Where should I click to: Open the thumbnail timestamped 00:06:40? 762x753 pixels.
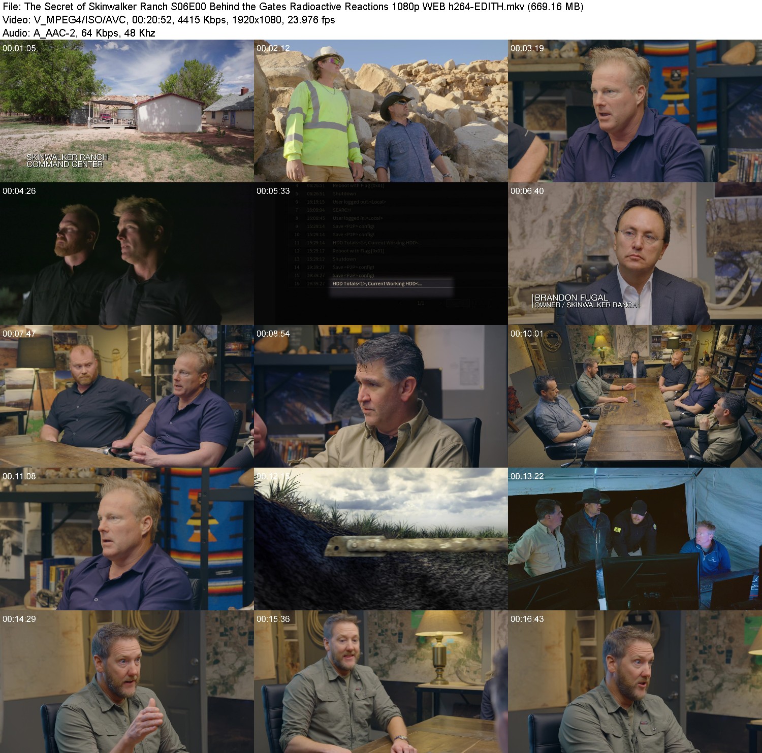pyautogui.click(x=635, y=254)
